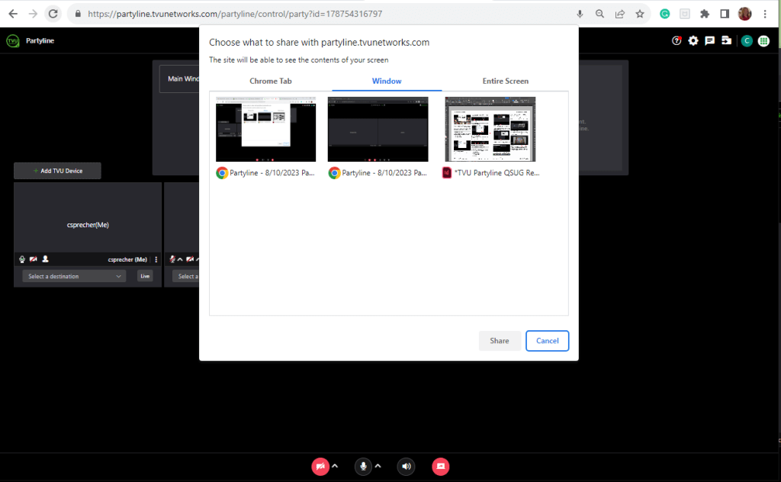Toggle camera icon on second participant tile
This screenshot has height=482, width=781.
coord(190,259)
